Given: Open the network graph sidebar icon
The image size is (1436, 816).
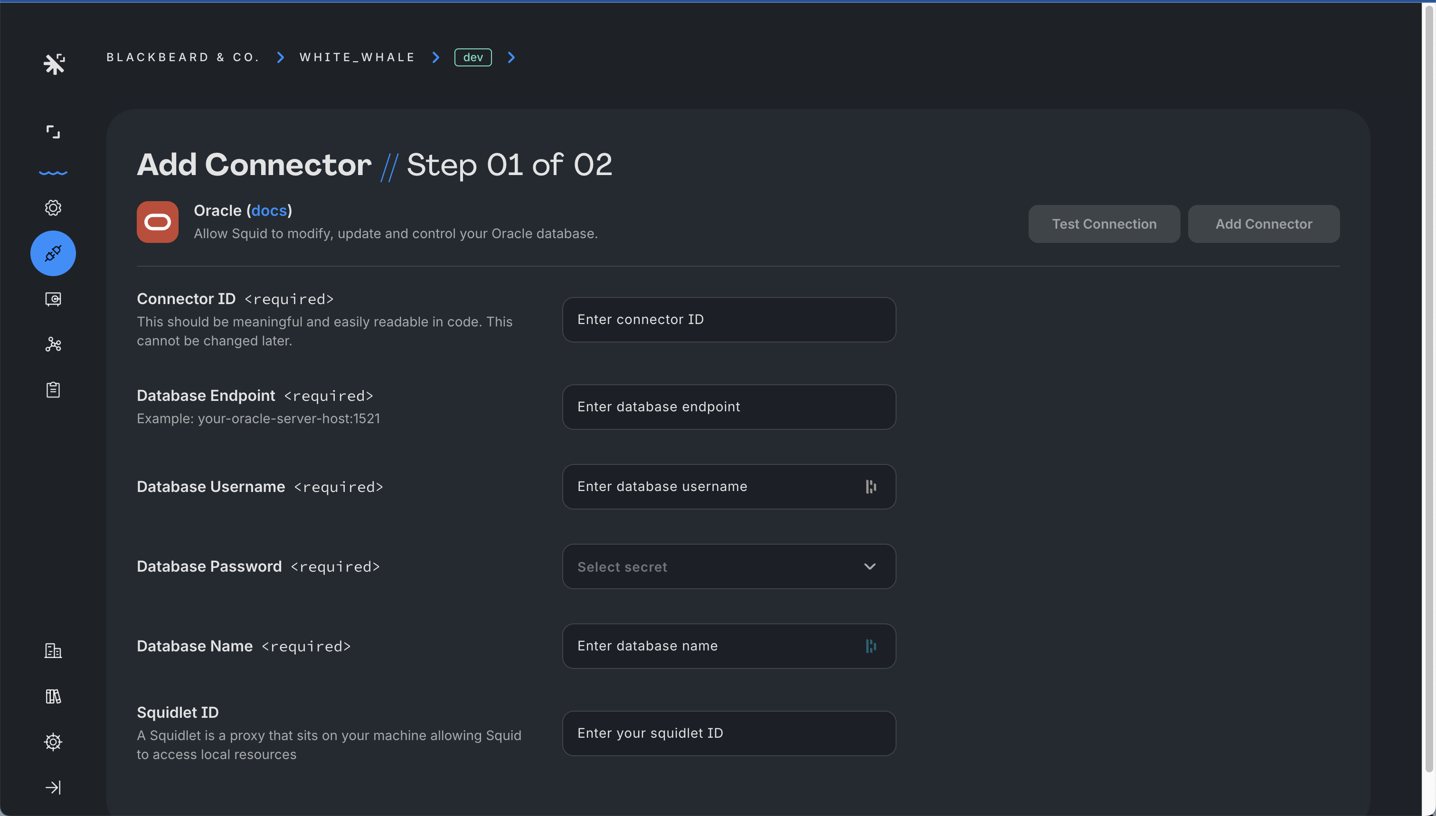Looking at the screenshot, I should tap(53, 344).
